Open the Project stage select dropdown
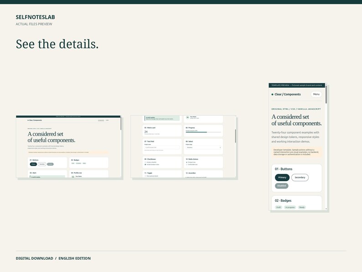This screenshot has height=272, width=362. coord(203,147)
